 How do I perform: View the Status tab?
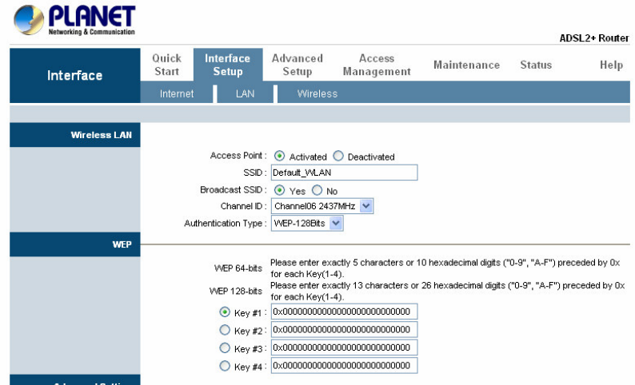point(535,65)
